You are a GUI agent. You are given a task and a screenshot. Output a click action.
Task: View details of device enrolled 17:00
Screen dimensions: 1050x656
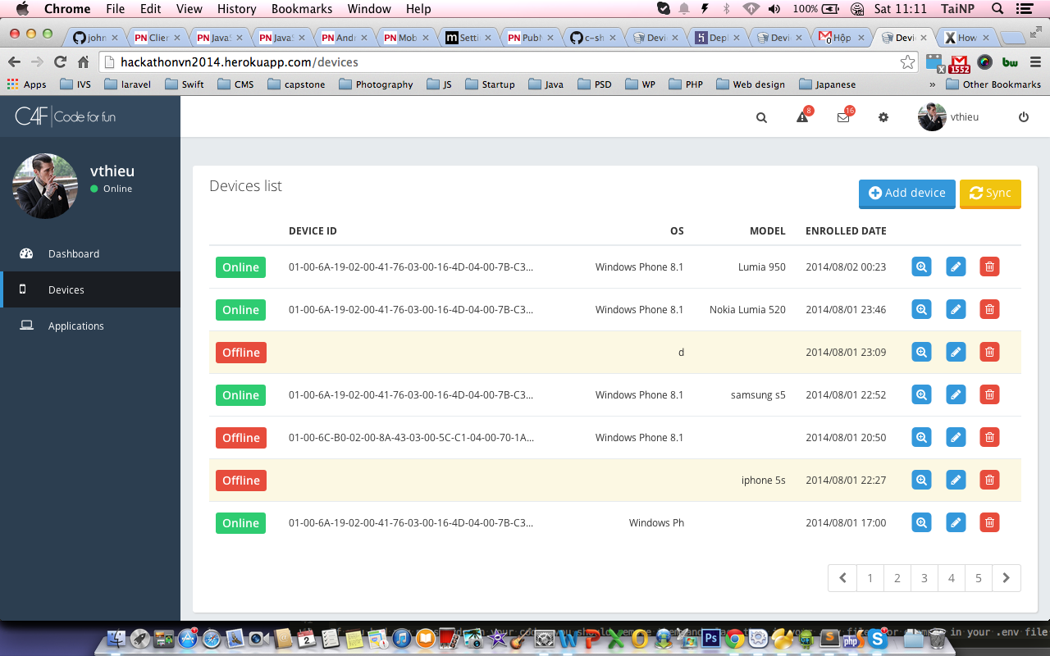click(922, 522)
